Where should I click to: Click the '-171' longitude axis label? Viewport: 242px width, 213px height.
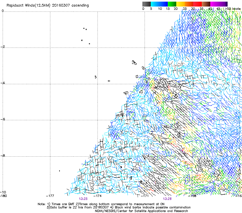tap(145, 196)
